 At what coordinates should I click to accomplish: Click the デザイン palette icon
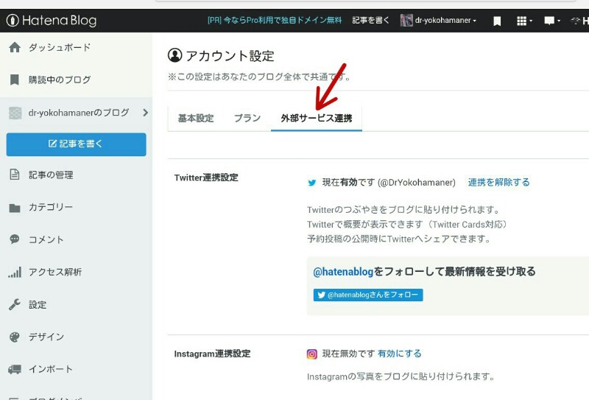[x=15, y=337]
